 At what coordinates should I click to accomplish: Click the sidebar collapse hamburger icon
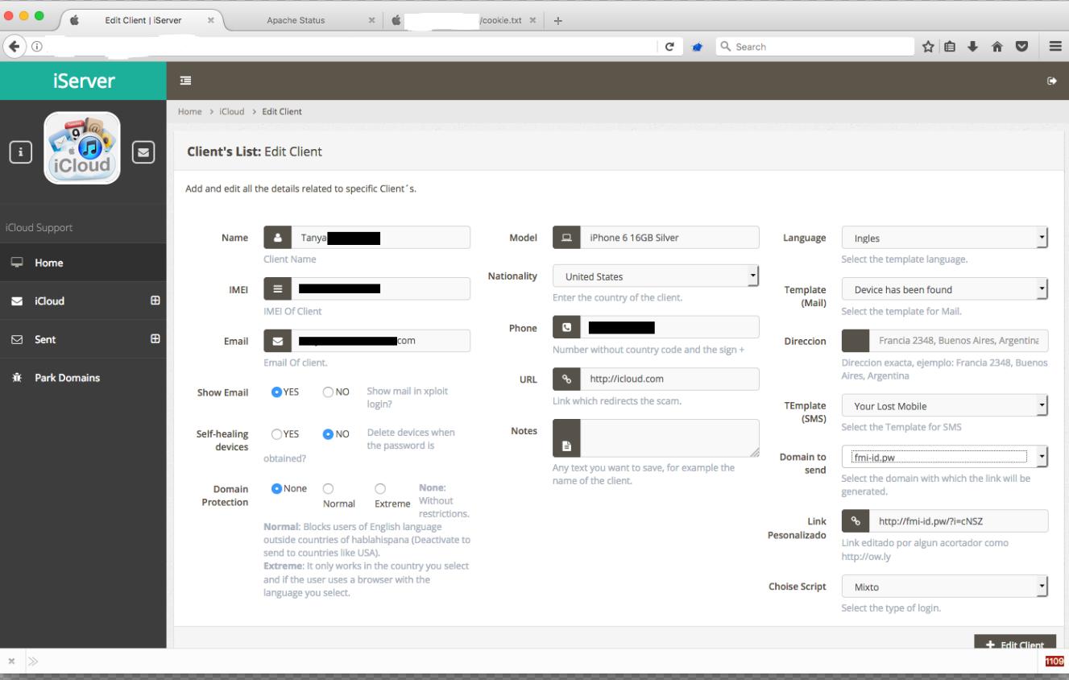coord(186,81)
